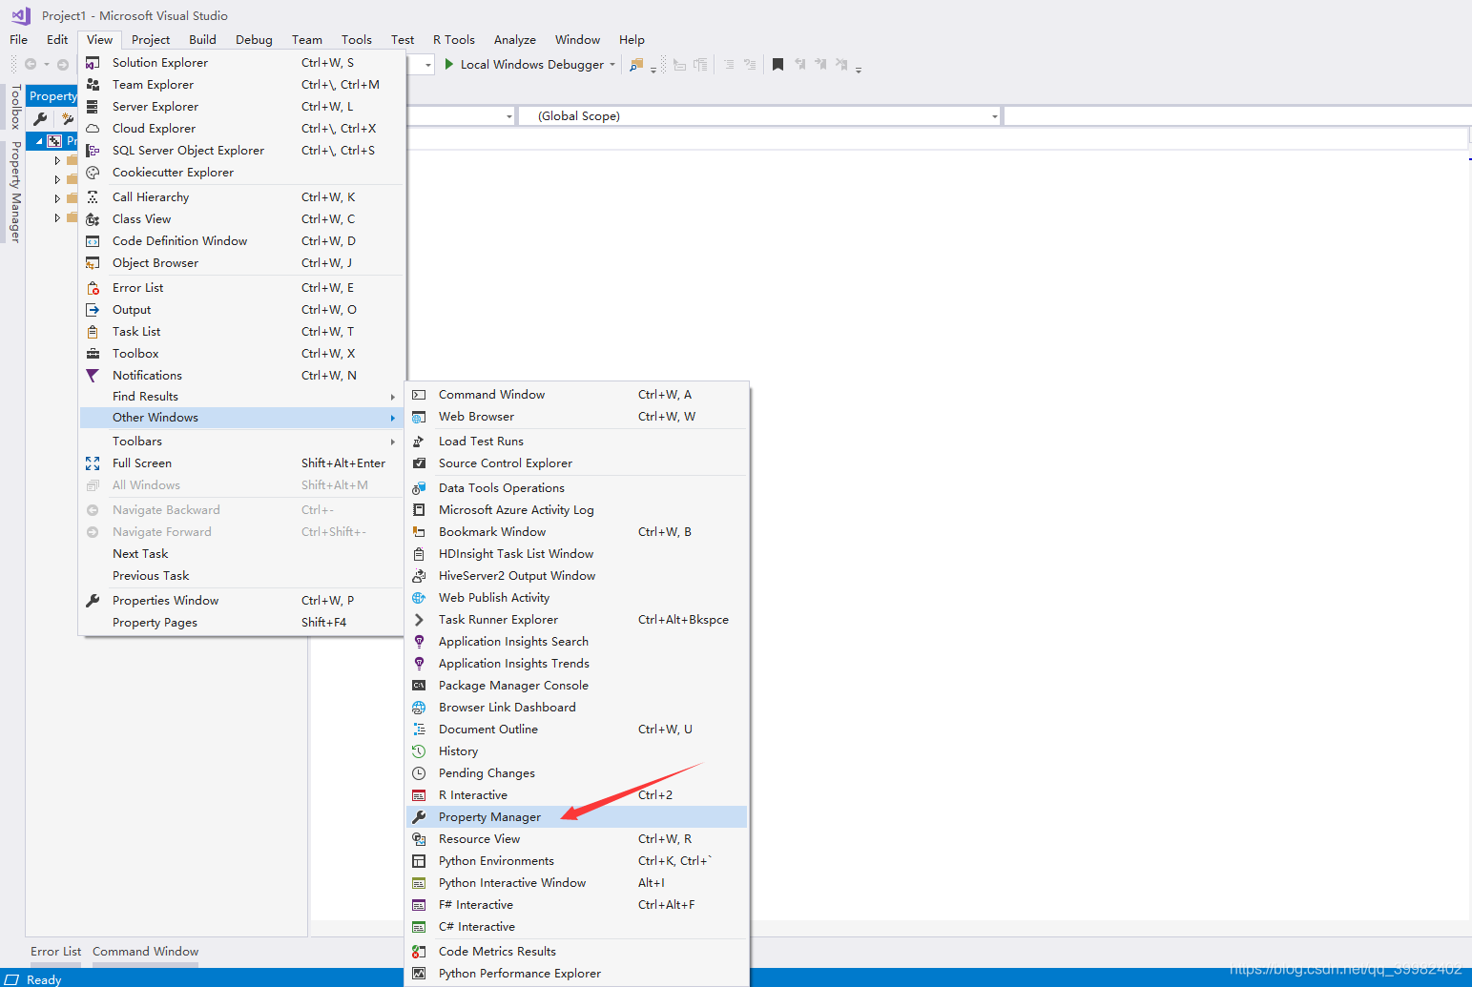The image size is (1472, 987).
Task: Click the bookmark toggle icon in toolbar
Action: (777, 65)
